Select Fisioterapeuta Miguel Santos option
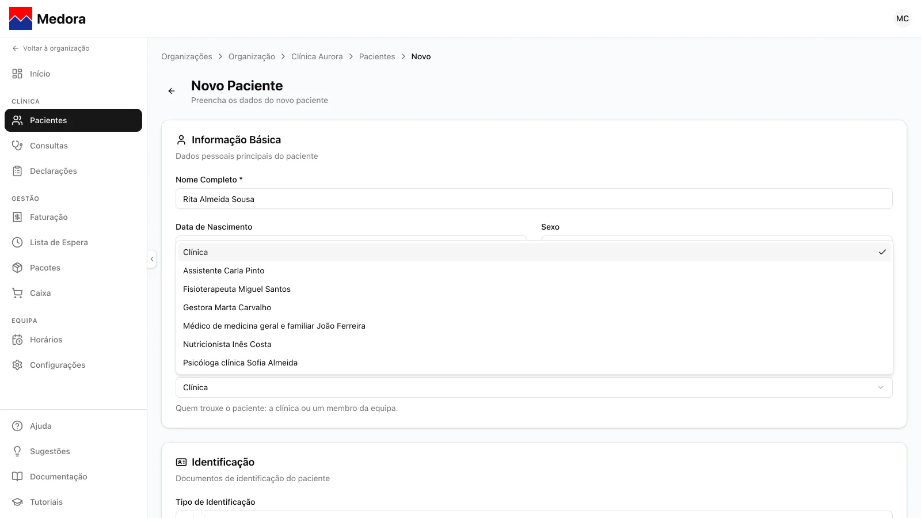 pos(534,289)
